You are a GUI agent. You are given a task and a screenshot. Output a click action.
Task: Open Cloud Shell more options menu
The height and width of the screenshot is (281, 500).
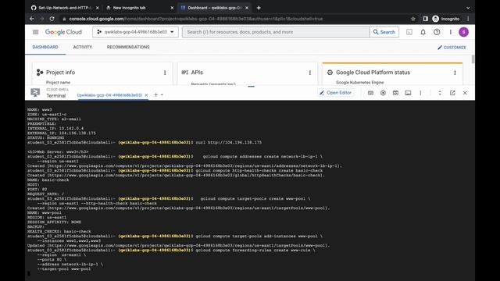pos(420,93)
